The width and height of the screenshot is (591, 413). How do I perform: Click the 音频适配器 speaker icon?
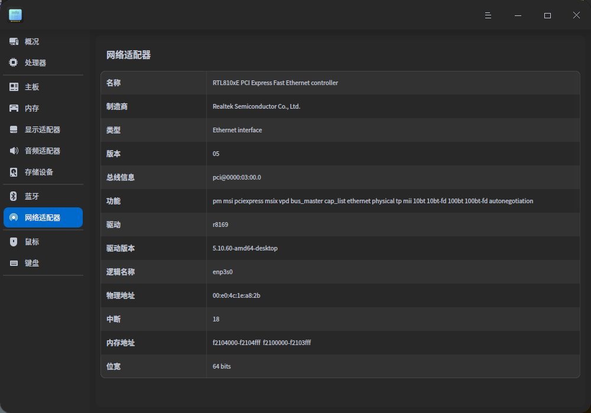pyautogui.click(x=13, y=150)
